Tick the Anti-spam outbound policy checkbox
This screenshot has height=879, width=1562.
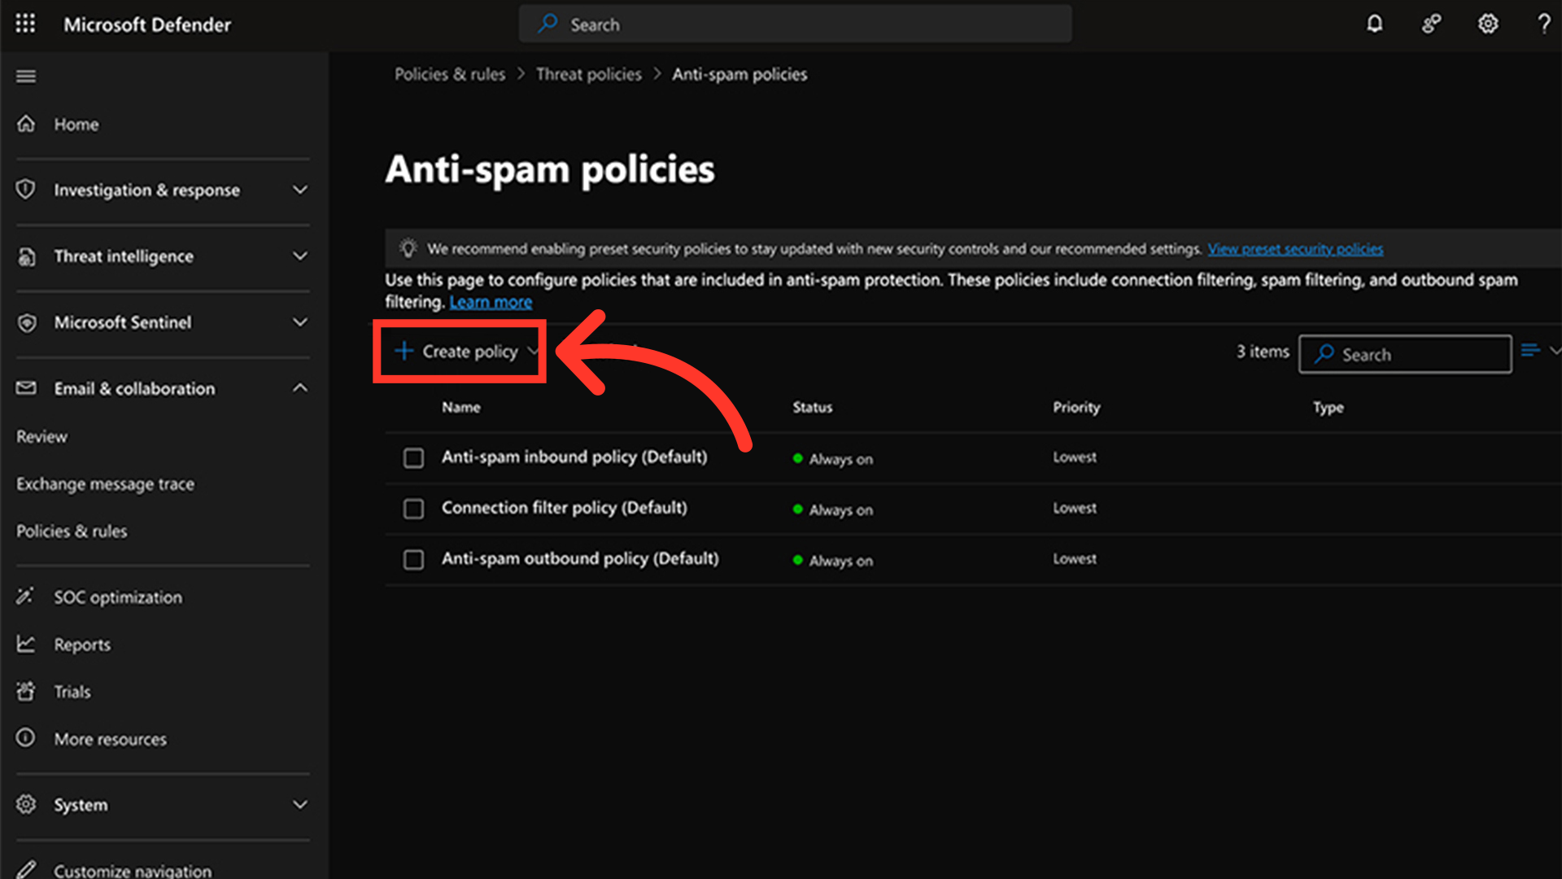[413, 560]
